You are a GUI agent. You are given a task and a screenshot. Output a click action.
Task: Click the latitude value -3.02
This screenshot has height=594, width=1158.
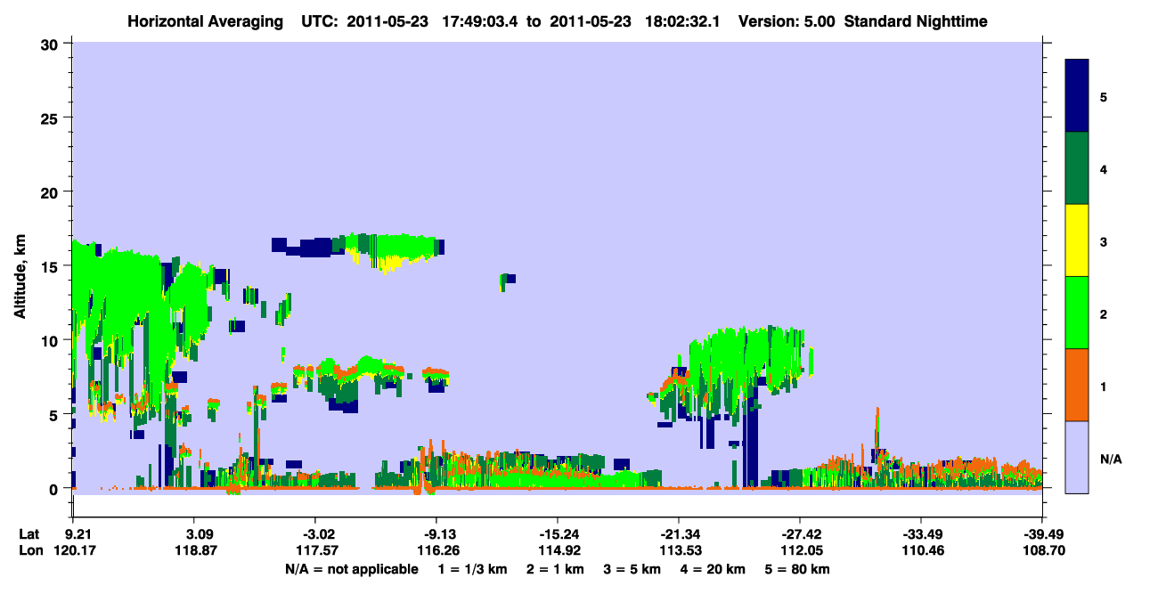tap(320, 534)
